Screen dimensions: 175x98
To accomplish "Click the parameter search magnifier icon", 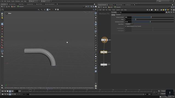I will tap(169, 12).
